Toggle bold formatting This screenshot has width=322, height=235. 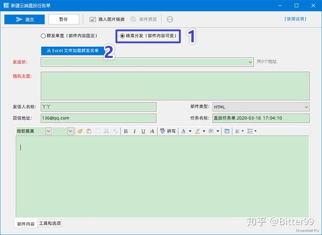(x=126, y=131)
